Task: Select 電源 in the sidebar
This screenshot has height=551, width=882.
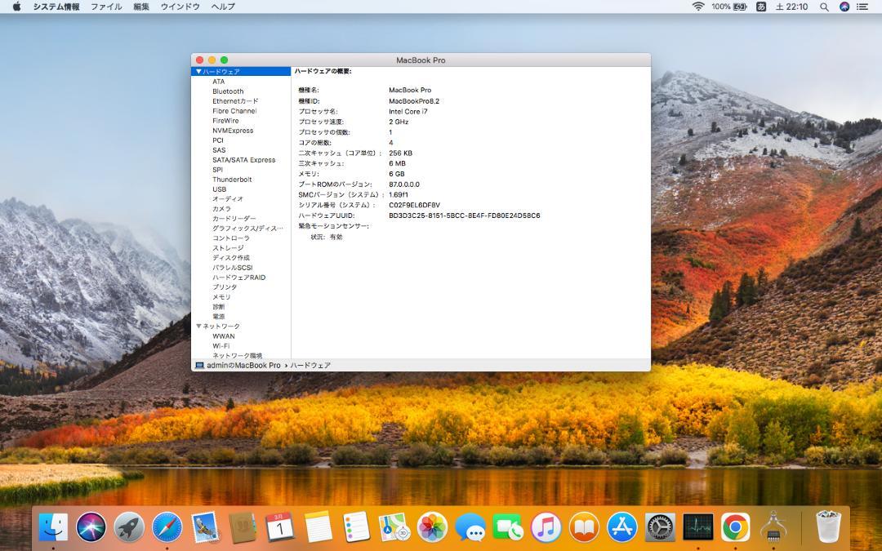Action: (218, 317)
